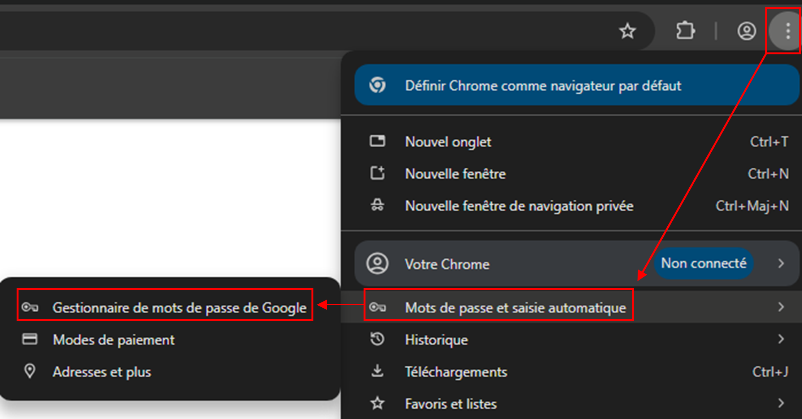
Task: Click the Modes de paiement card icon
Action: pyautogui.click(x=30, y=339)
